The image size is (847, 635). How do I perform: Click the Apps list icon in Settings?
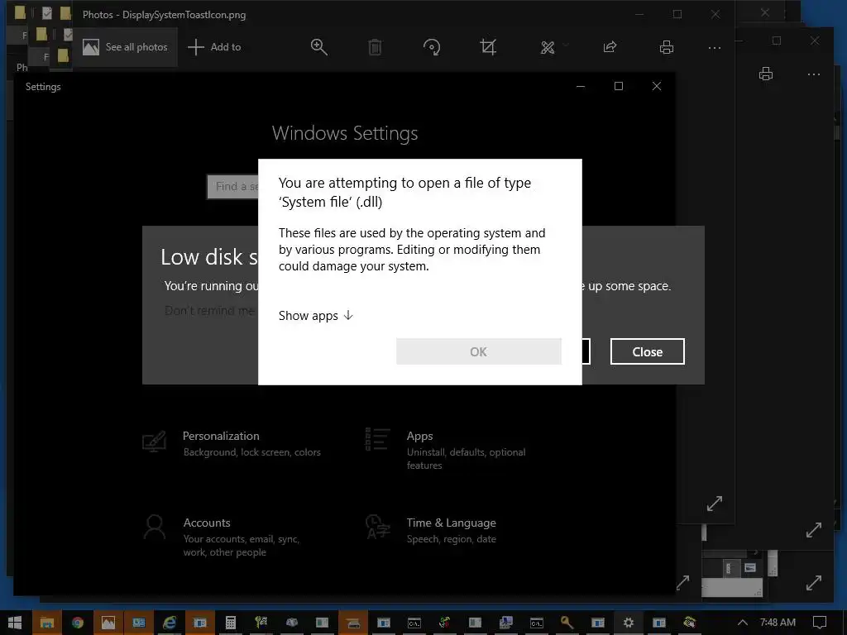pos(377,439)
